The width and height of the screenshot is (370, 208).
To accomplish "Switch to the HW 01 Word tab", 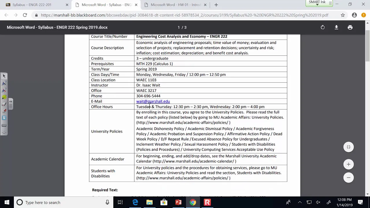I will pyautogui.click(x=175, y=5).
